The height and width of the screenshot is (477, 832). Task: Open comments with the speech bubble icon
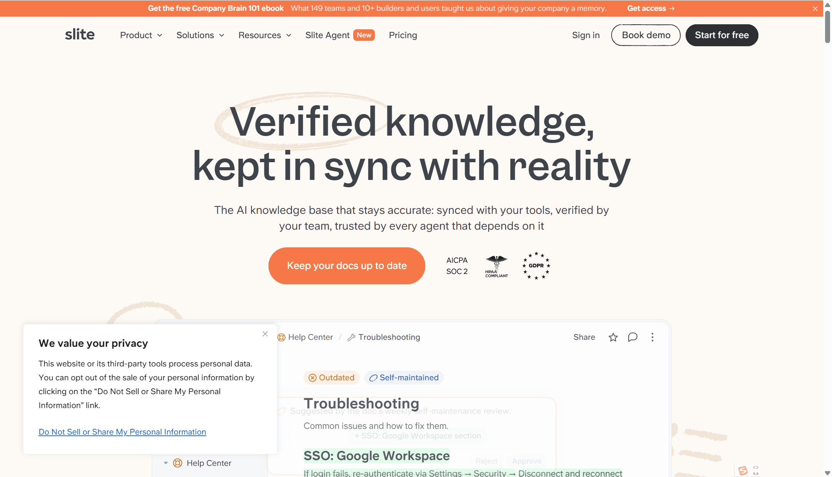[x=632, y=337]
